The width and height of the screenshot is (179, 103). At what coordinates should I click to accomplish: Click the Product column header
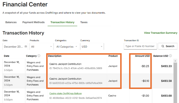pos(113,56)
